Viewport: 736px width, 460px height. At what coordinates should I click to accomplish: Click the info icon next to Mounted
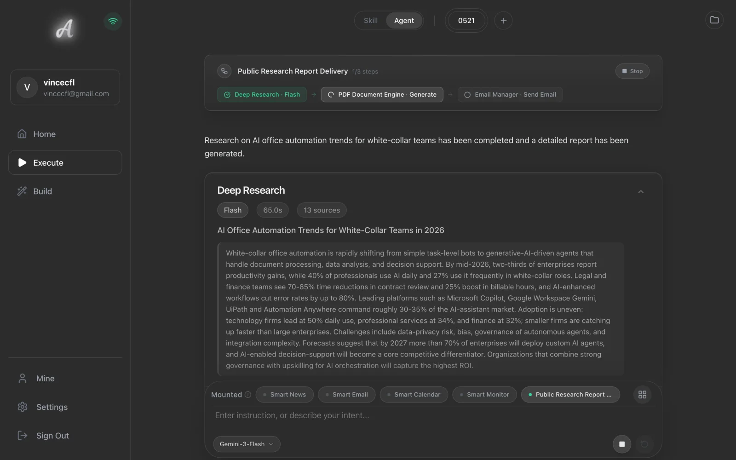248,395
